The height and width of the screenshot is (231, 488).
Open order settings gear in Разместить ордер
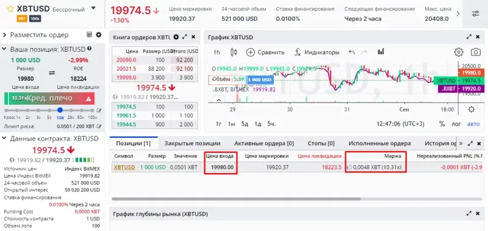click(99, 35)
